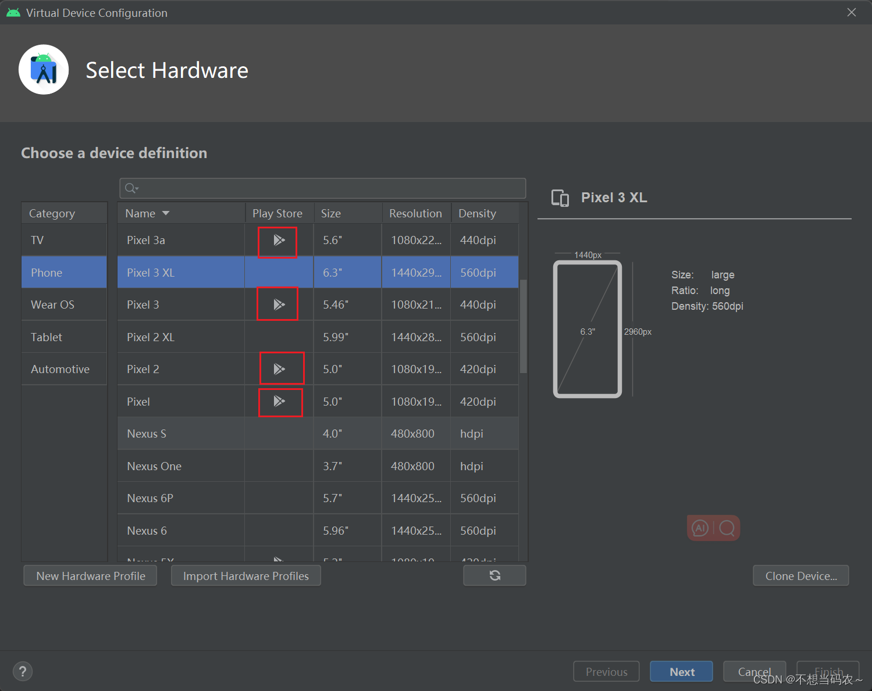Click the Play Store icon for Pixel 2
The height and width of the screenshot is (691, 872).
[279, 369]
